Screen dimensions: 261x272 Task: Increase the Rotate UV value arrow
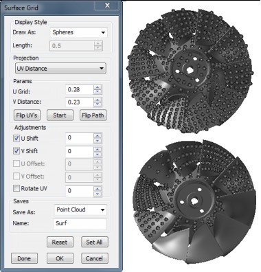pyautogui.click(x=98, y=189)
